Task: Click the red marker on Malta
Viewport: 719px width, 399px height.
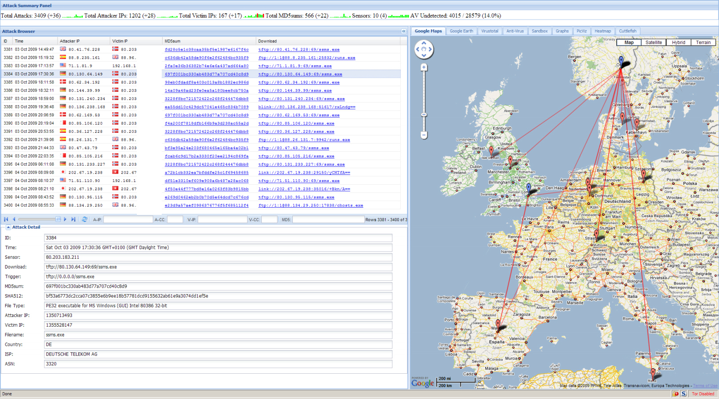Action: click(x=653, y=373)
